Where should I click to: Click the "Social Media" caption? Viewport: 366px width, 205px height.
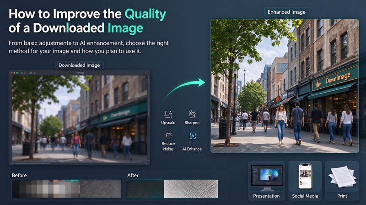coord(305,196)
